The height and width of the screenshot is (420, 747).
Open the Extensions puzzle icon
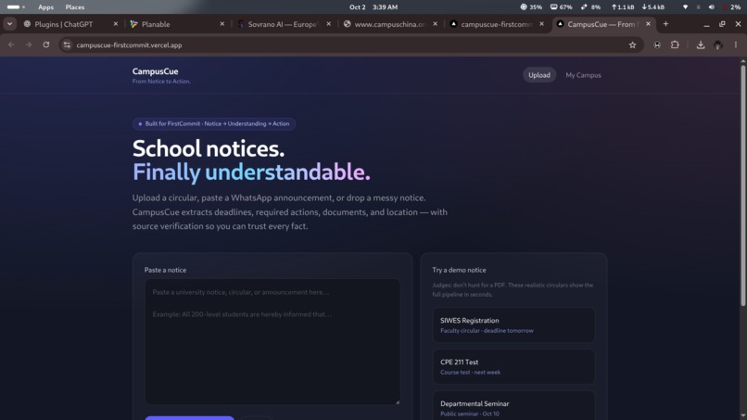(x=675, y=45)
